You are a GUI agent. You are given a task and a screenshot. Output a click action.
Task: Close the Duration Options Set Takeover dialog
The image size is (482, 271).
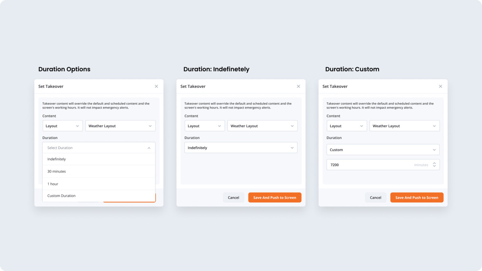pyautogui.click(x=156, y=86)
